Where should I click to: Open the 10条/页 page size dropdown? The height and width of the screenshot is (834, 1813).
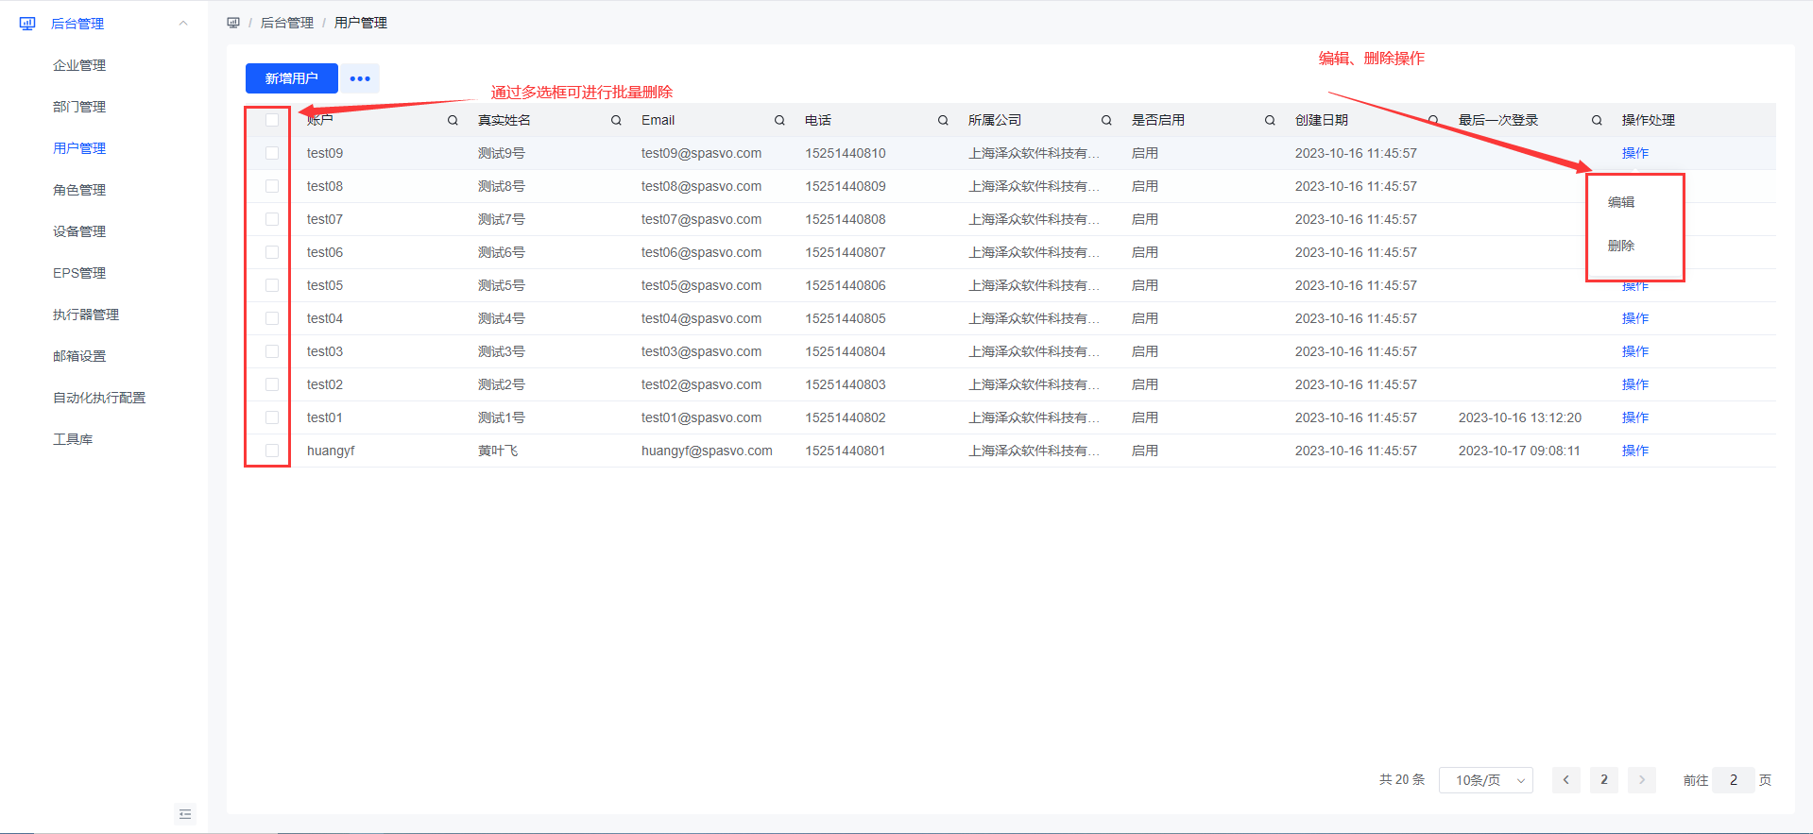[1485, 780]
